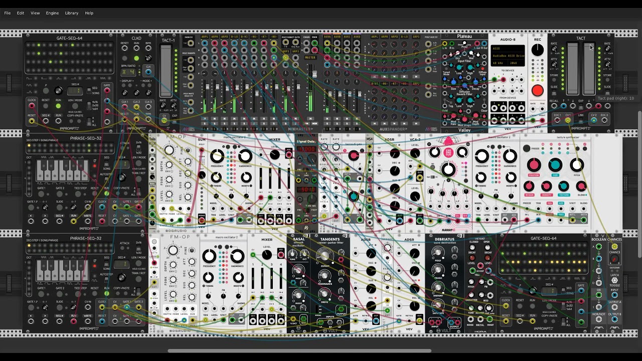Open the ARPL track label on MixMaster
Screen dimensions: 642x361
[x=205, y=37]
